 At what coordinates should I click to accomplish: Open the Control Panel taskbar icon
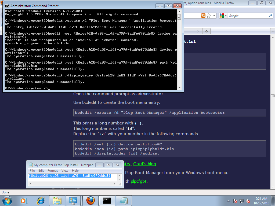pyautogui.click(x=73, y=201)
